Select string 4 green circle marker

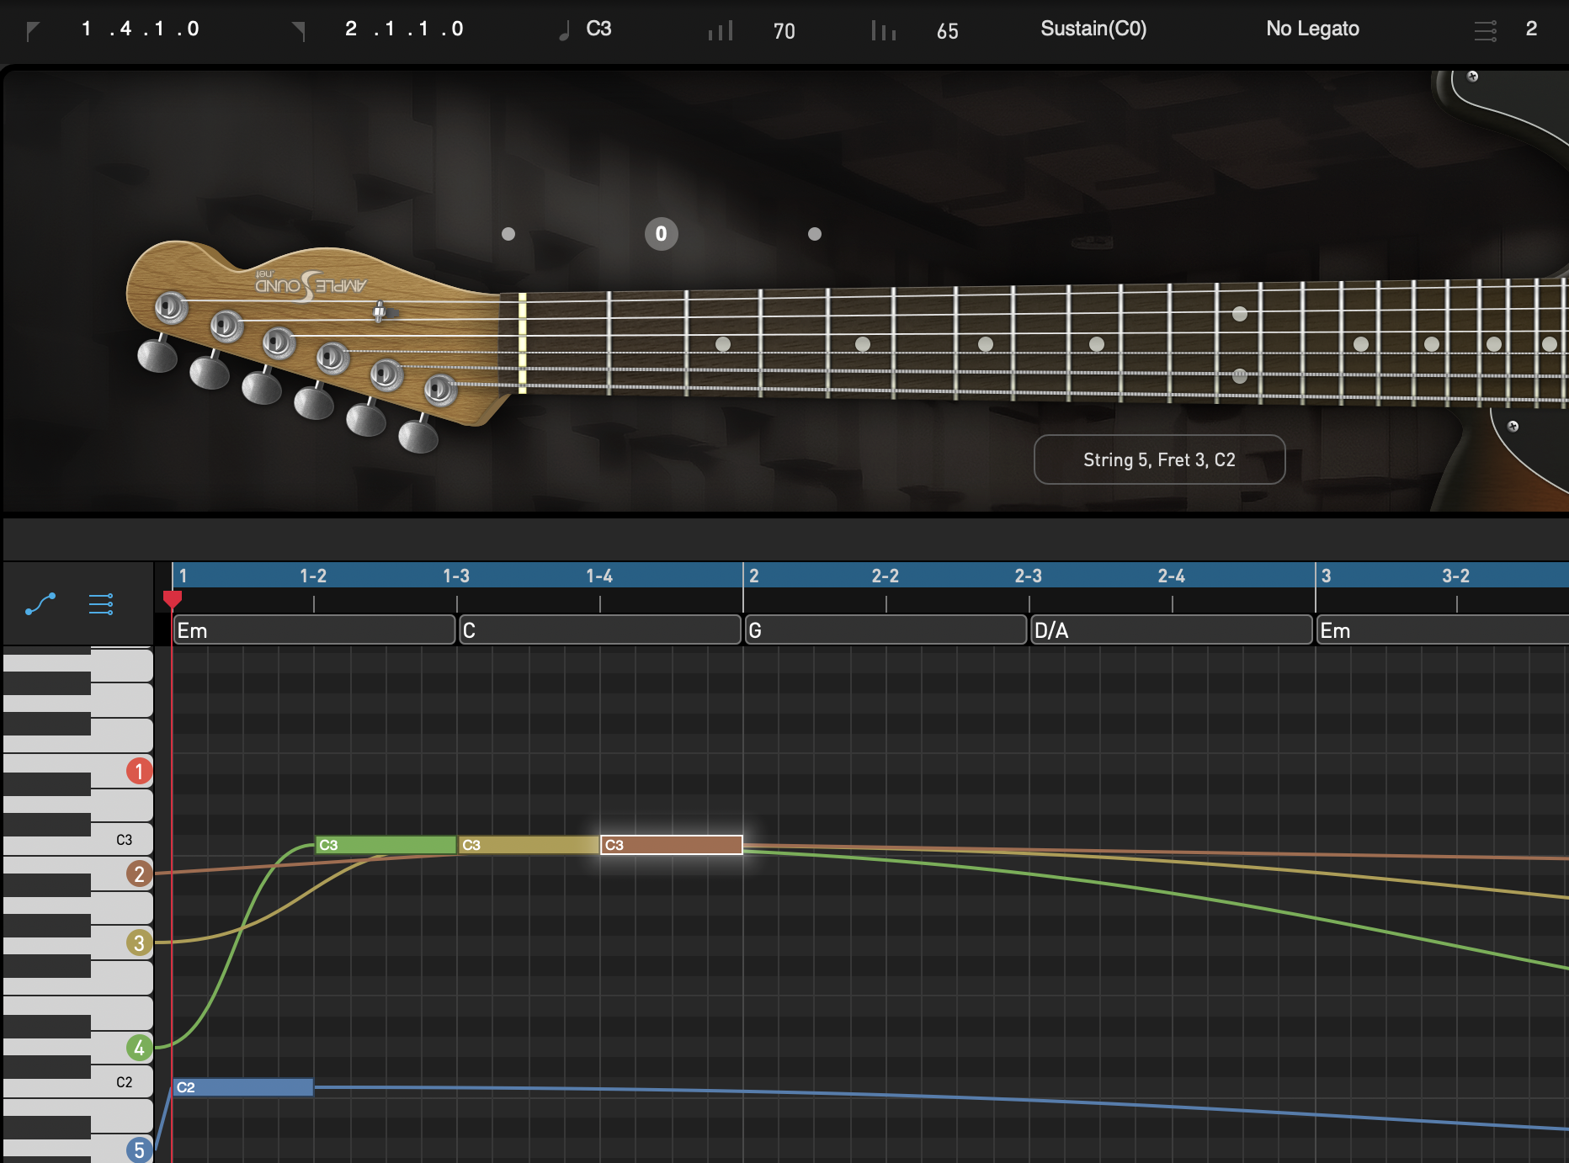click(x=139, y=1048)
